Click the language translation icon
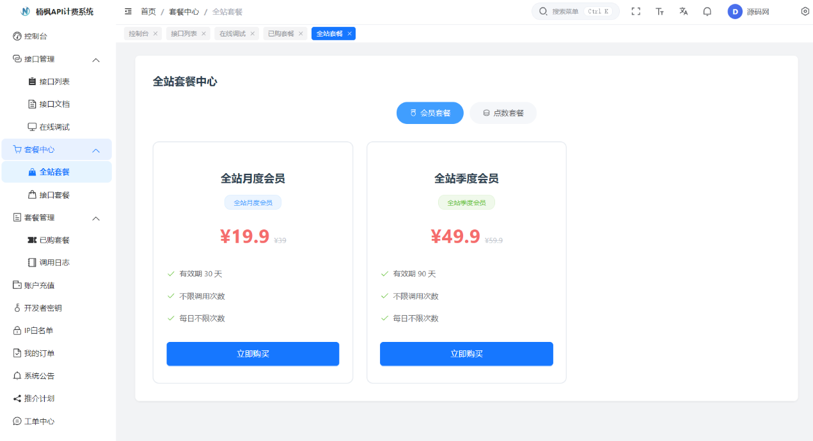813x441 pixels. (683, 12)
